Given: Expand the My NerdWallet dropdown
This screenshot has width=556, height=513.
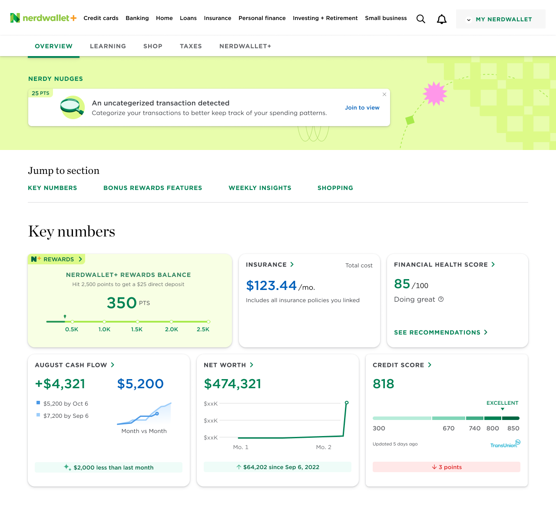Looking at the screenshot, I should pos(500,19).
